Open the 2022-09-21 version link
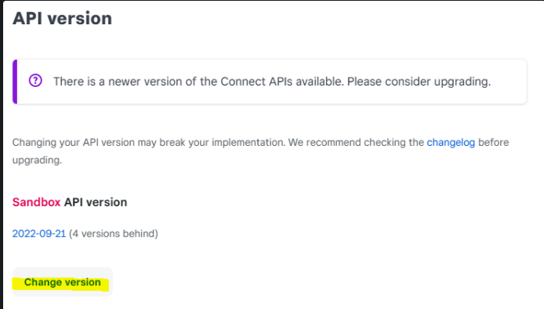544x309 pixels. tap(39, 233)
